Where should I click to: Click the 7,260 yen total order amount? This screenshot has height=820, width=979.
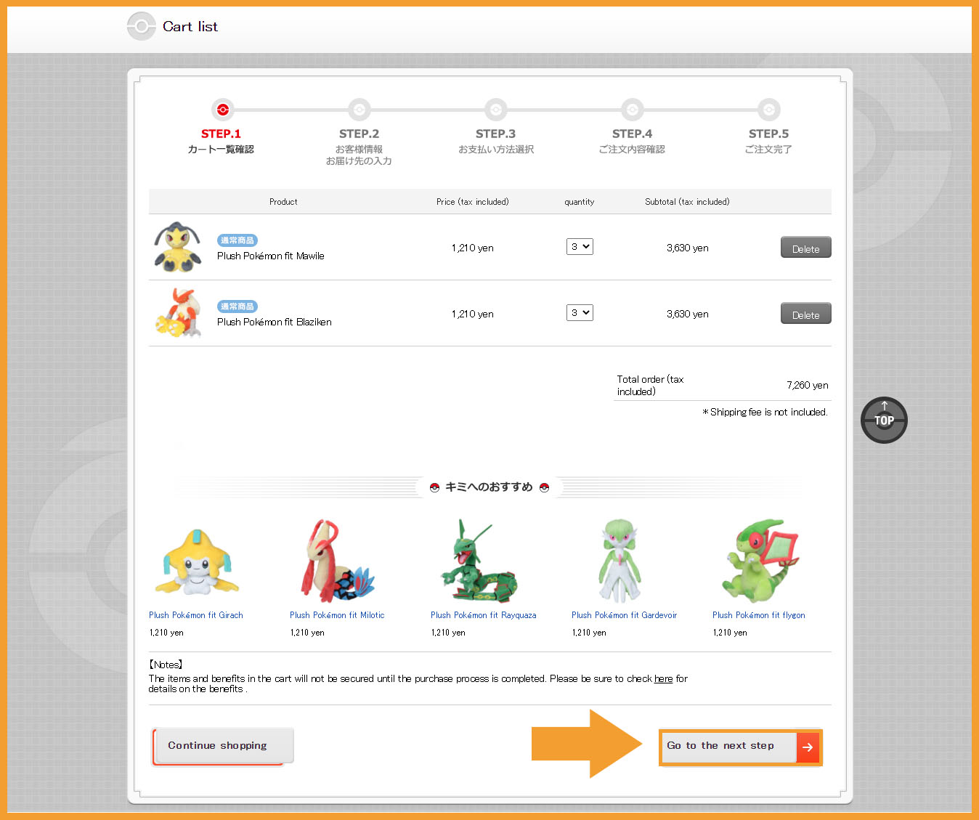point(808,386)
